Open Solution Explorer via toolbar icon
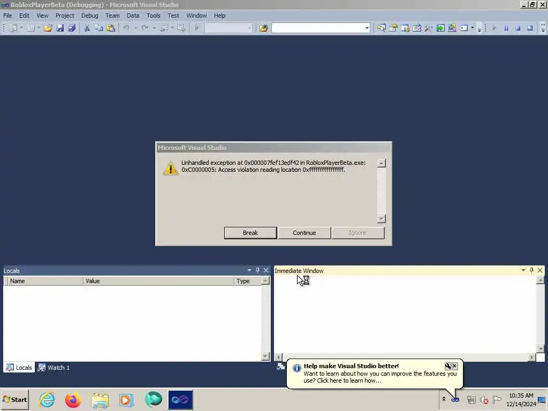This screenshot has width=548, height=411. (x=381, y=28)
